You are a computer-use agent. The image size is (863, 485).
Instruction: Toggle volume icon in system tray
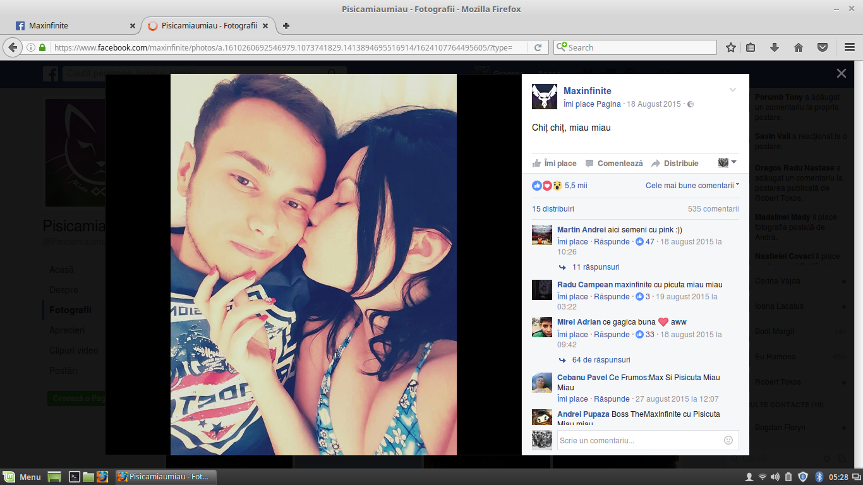(x=775, y=477)
